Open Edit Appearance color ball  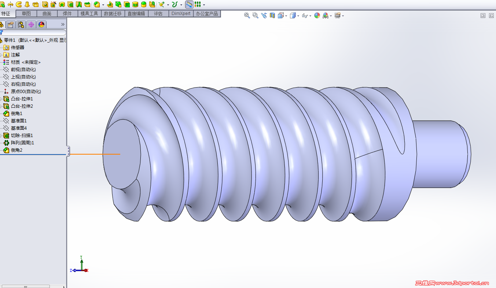pyautogui.click(x=317, y=15)
